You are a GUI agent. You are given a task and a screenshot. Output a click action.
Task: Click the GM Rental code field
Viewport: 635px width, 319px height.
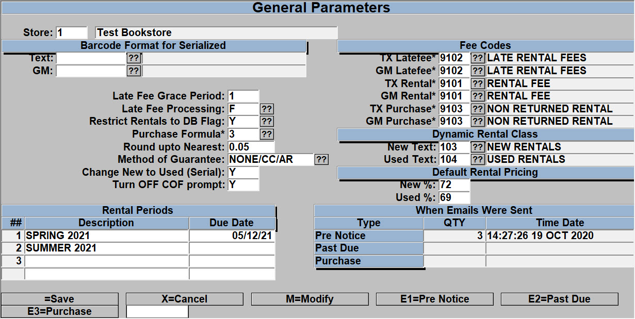454,96
